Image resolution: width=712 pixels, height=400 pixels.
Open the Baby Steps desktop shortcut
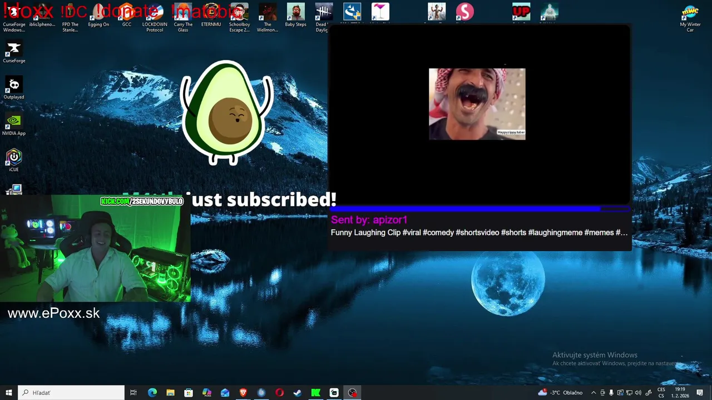click(295, 16)
